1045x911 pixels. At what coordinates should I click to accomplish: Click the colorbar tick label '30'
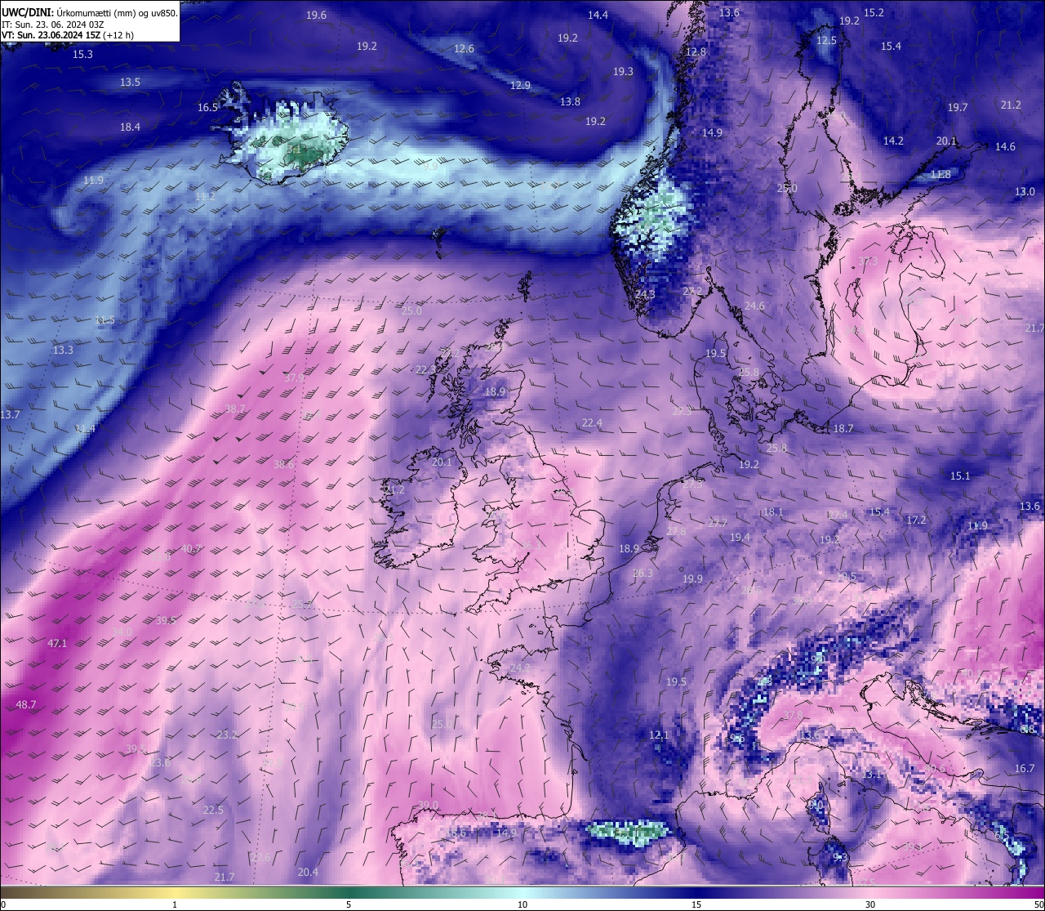tap(870, 904)
